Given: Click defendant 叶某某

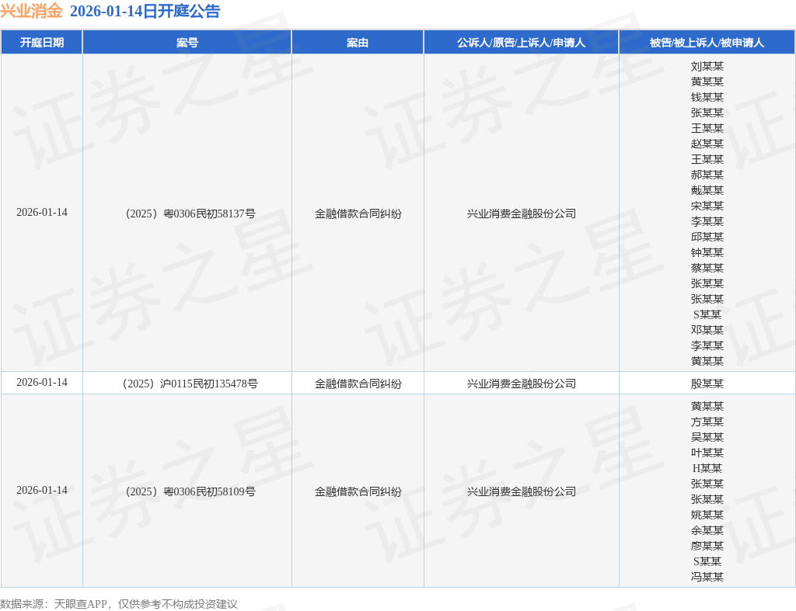Looking at the screenshot, I should [707, 453].
